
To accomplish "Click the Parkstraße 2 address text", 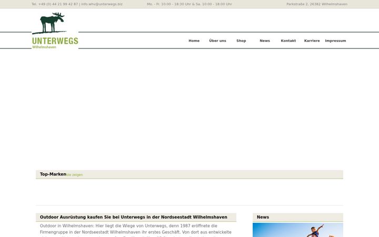I will (317, 4).
